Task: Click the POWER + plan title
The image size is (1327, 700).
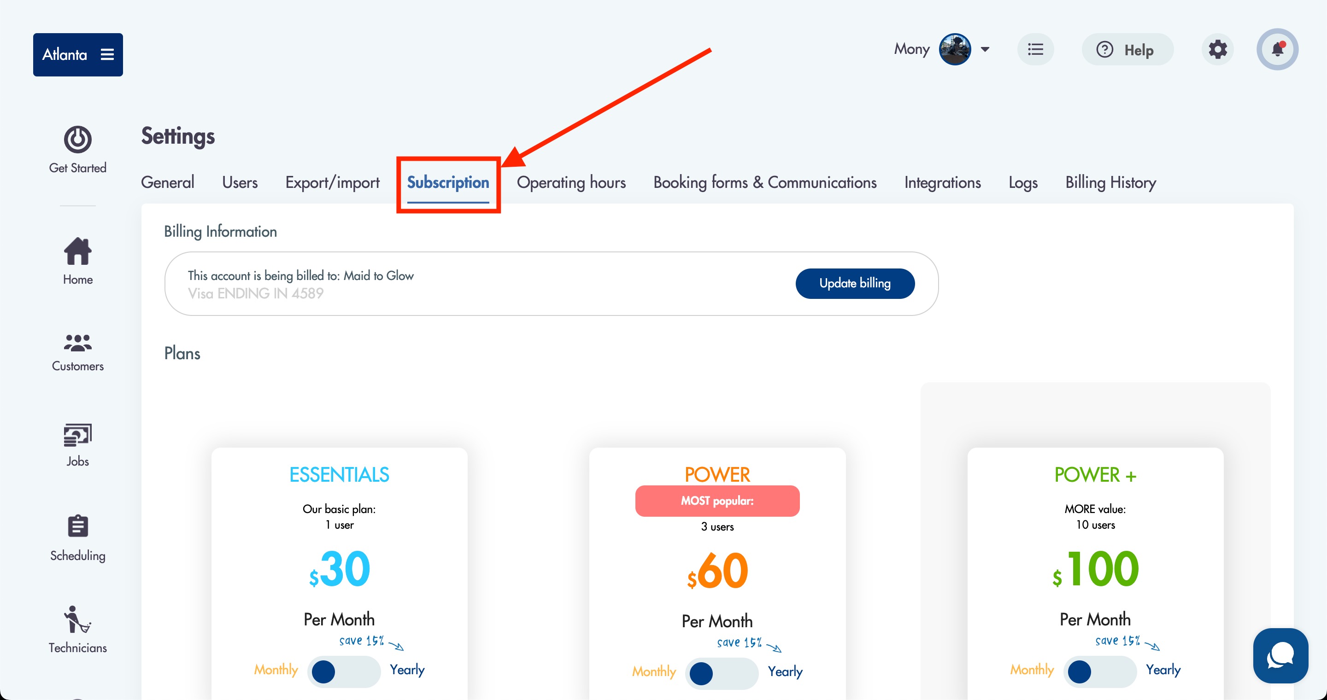Action: tap(1095, 474)
